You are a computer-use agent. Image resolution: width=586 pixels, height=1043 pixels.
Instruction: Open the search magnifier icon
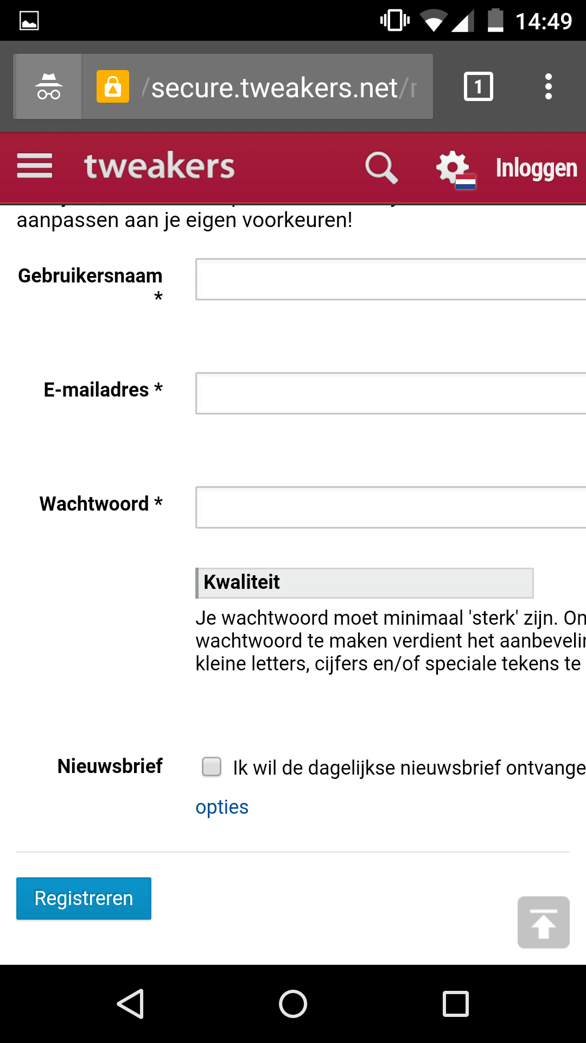tap(381, 167)
